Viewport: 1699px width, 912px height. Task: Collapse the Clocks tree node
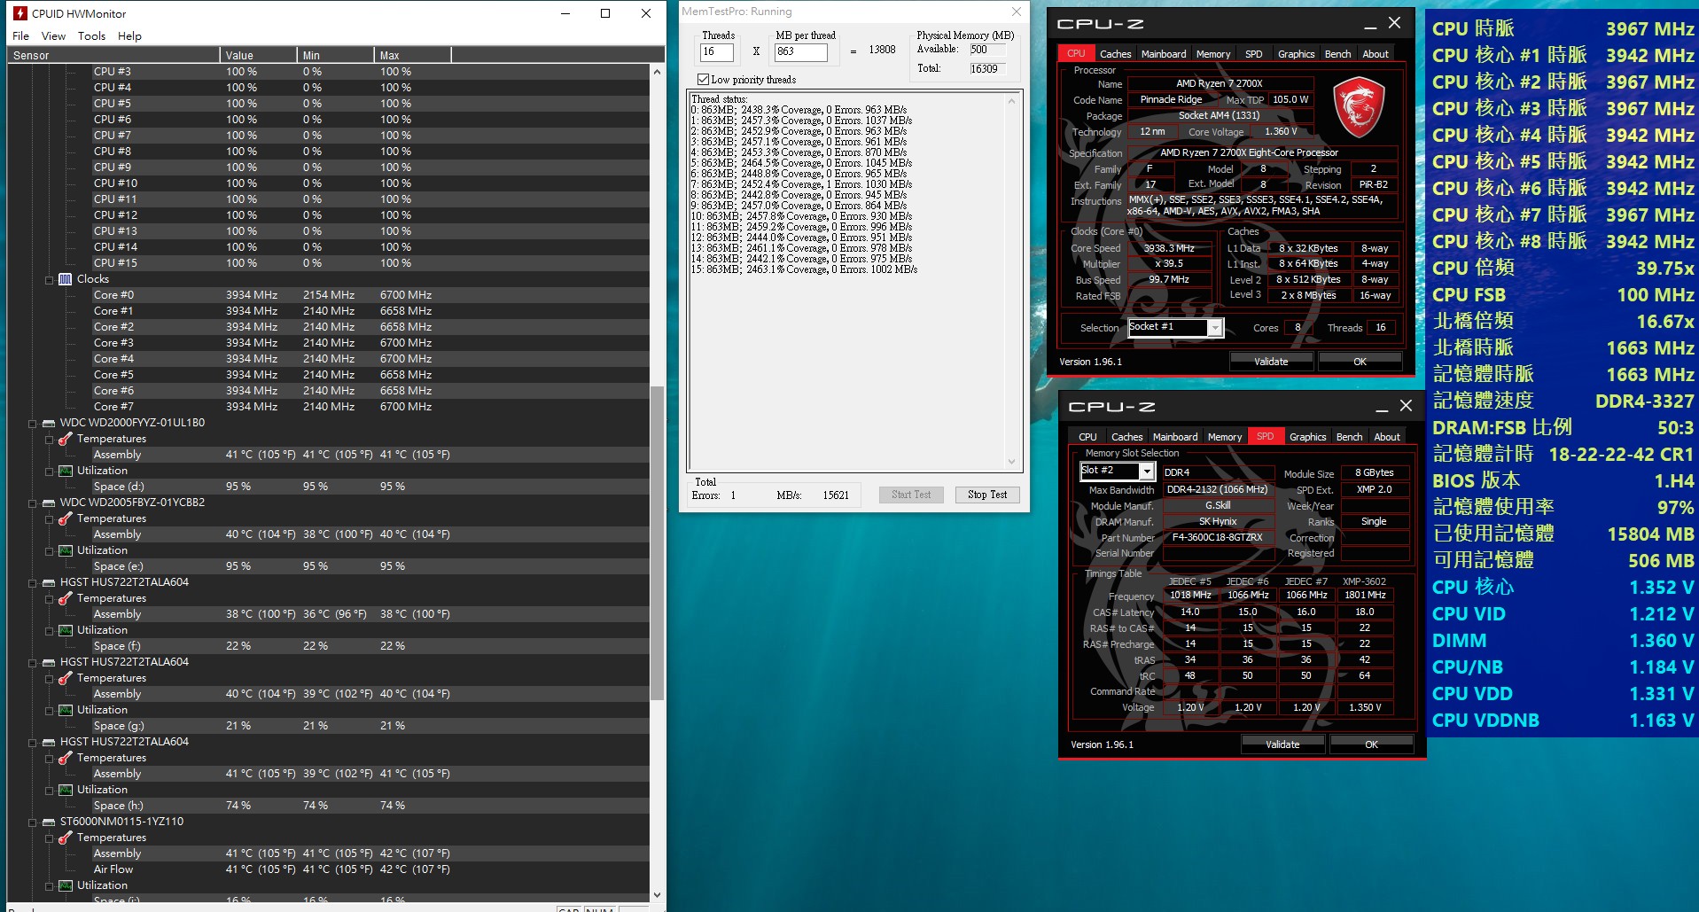coord(49,279)
